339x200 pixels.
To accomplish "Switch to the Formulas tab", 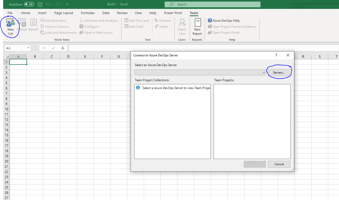I will point(87,13).
